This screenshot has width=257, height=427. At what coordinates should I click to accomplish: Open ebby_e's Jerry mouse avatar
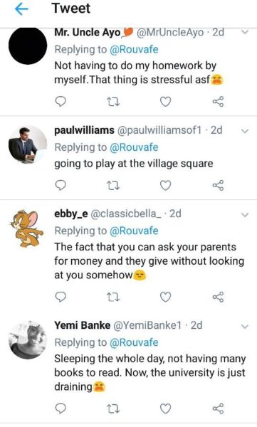26,228
